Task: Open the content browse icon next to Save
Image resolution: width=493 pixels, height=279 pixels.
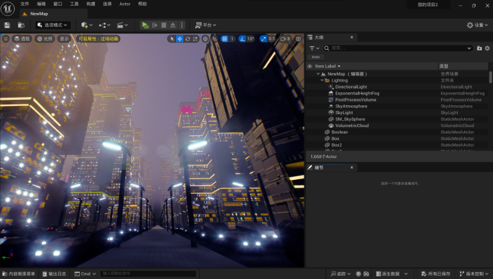Action: pyautogui.click(x=21, y=25)
